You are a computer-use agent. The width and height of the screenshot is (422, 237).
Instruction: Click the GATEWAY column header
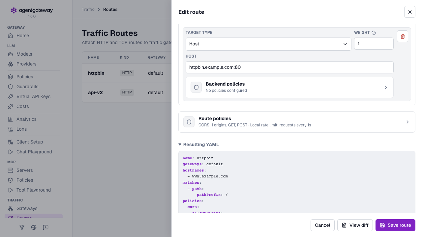pyautogui.click(x=157, y=57)
